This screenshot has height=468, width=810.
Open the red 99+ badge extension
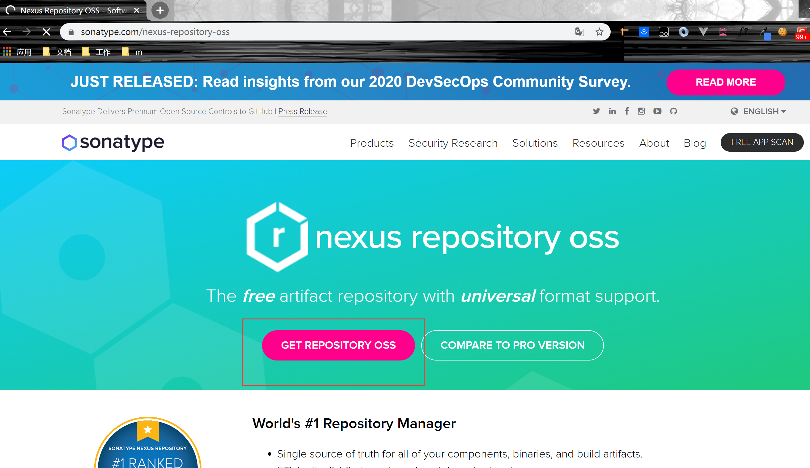click(x=802, y=33)
